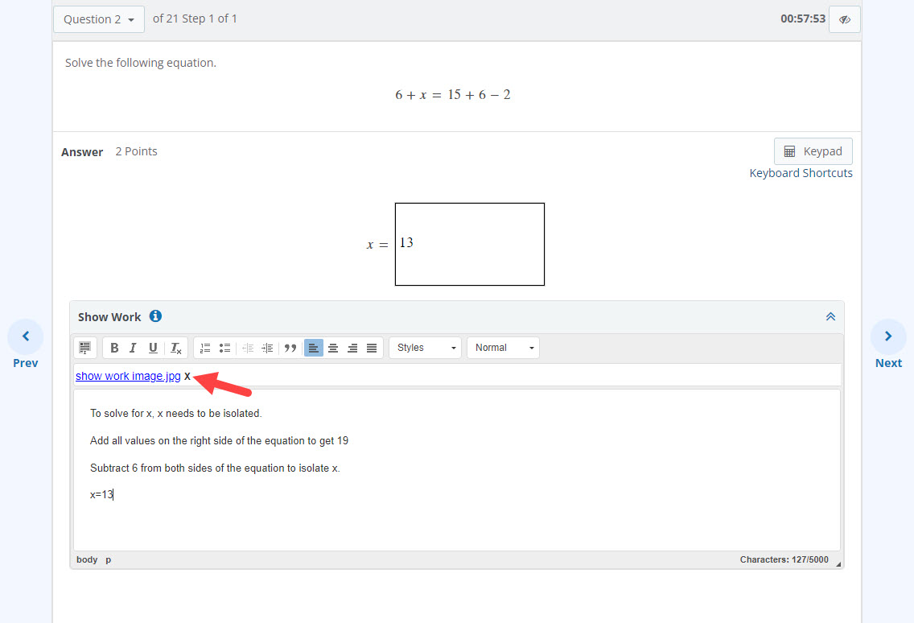Click the underline formatting icon
Viewport: 914px width, 623px height.
coord(153,348)
